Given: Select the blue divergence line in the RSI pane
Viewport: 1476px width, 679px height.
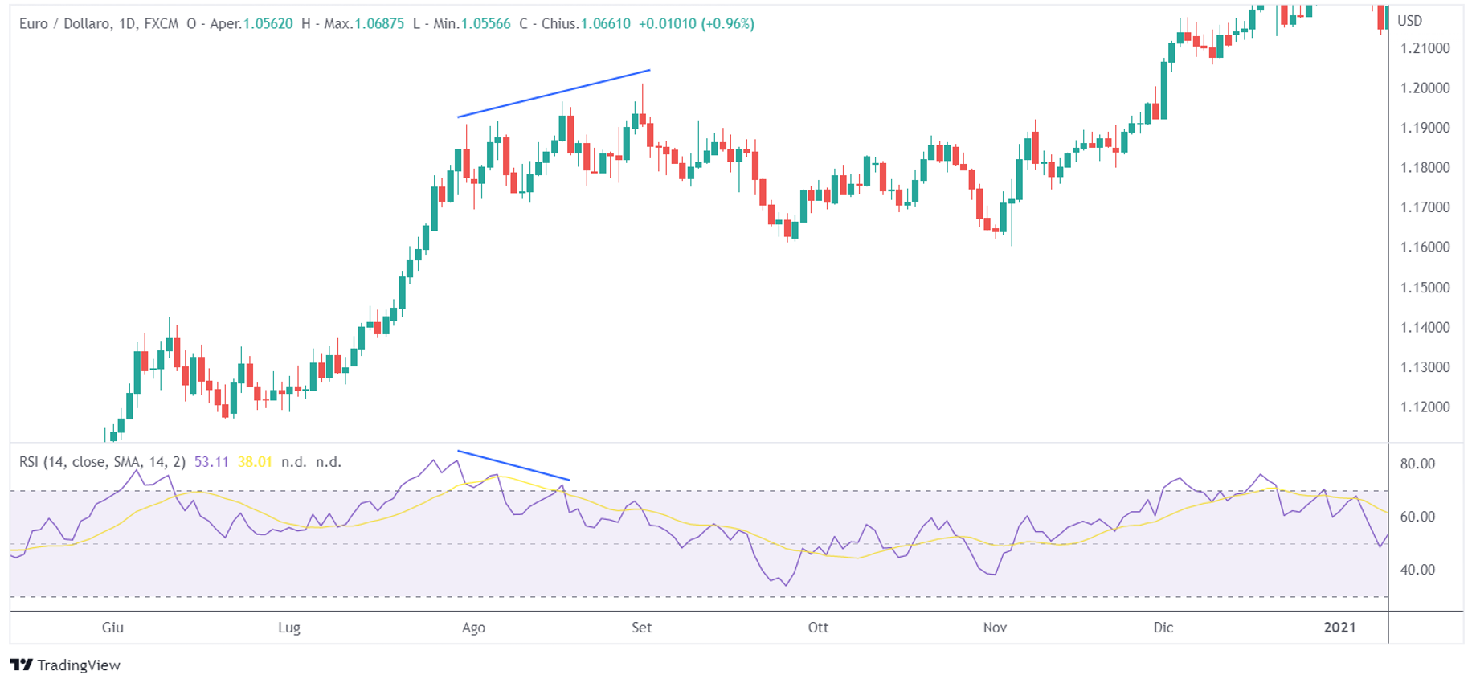Looking at the screenshot, I should click(x=513, y=465).
